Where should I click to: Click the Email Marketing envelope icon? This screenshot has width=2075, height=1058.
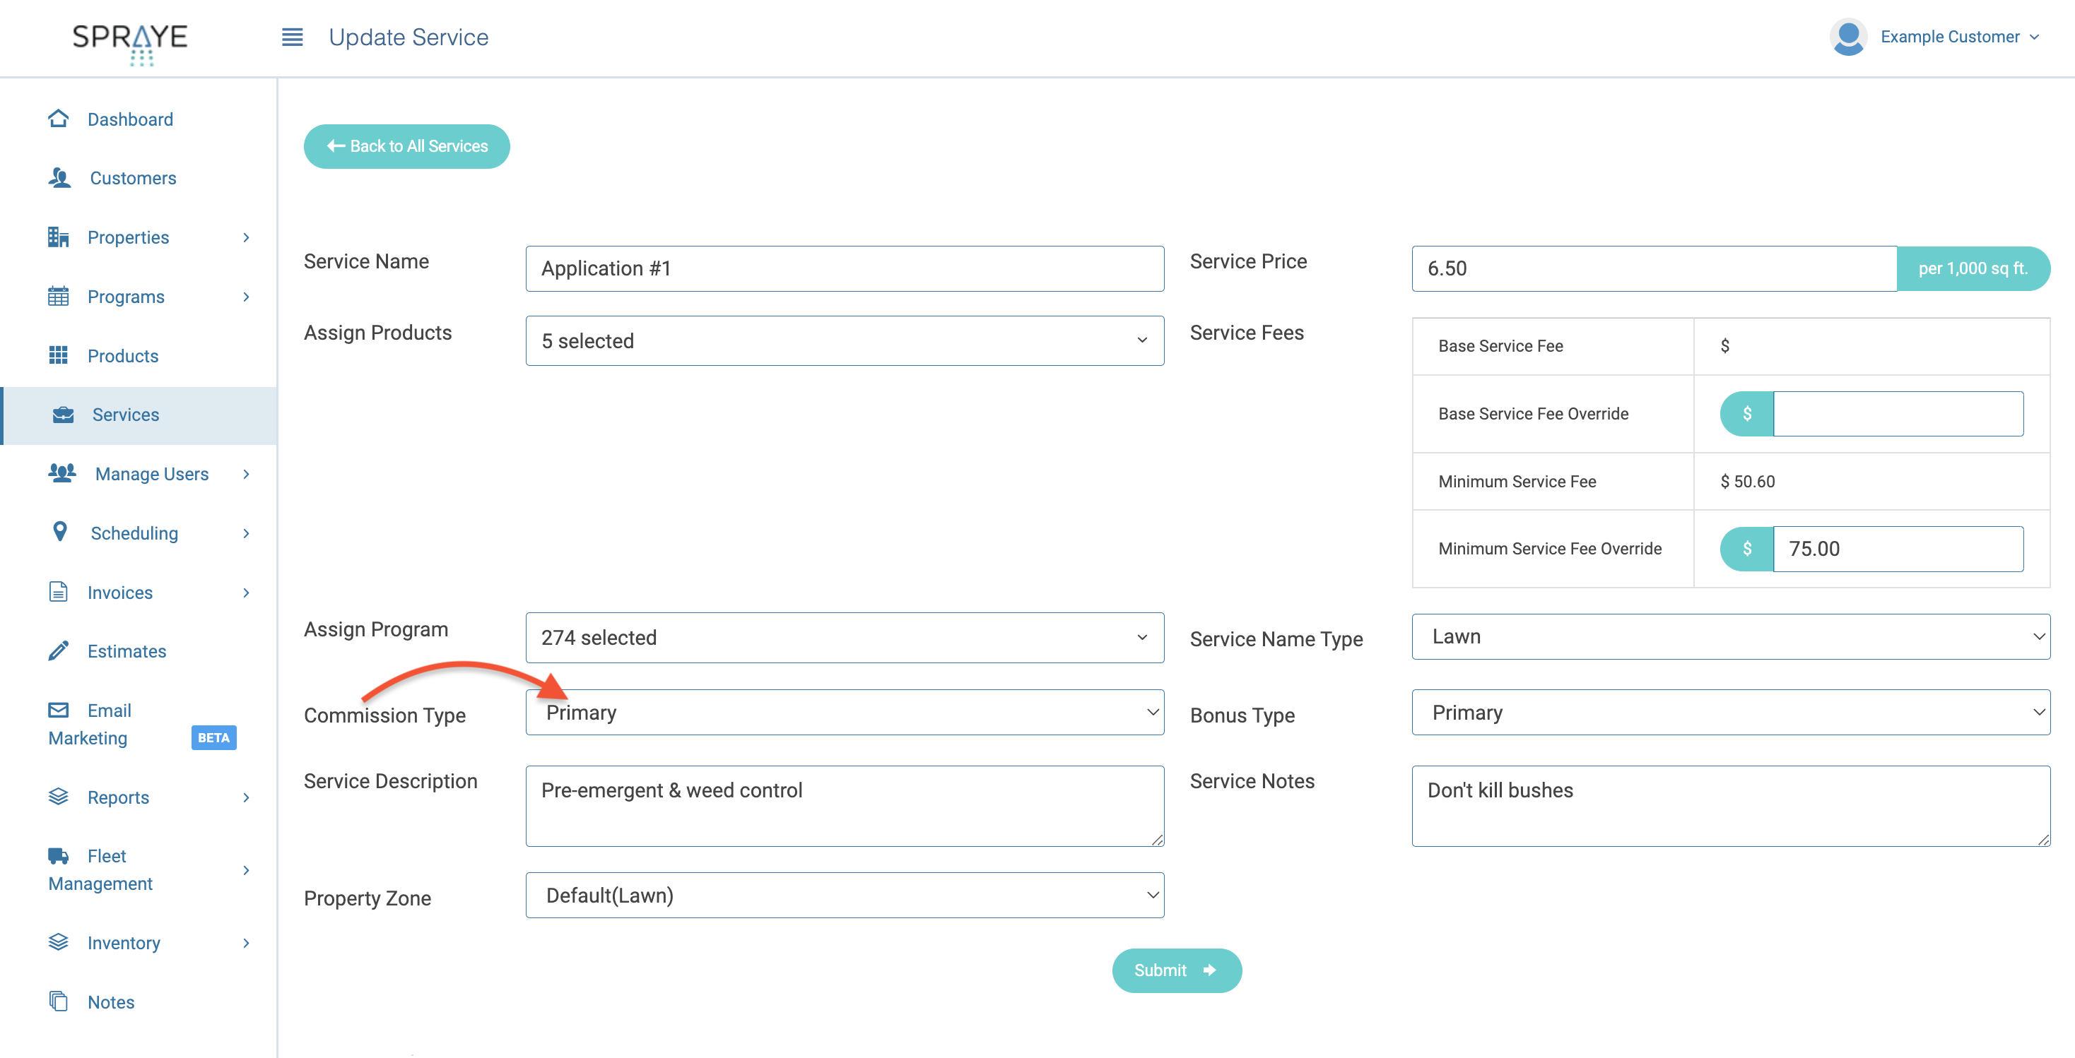coord(58,709)
